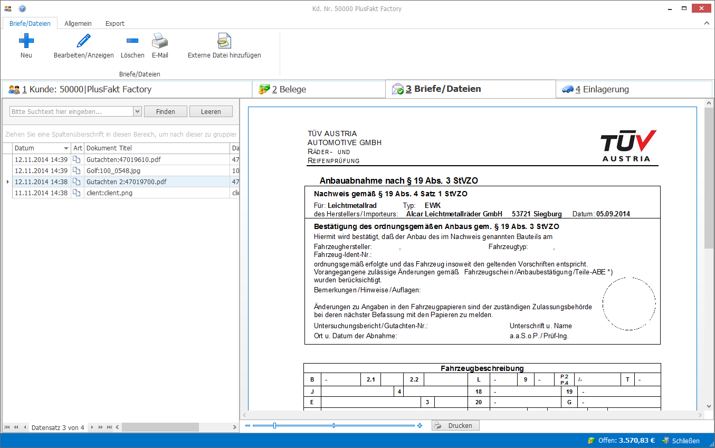Click document icon in Golf:100_0548.jpg row
Screen dimensions: 715x448
[x=77, y=170]
